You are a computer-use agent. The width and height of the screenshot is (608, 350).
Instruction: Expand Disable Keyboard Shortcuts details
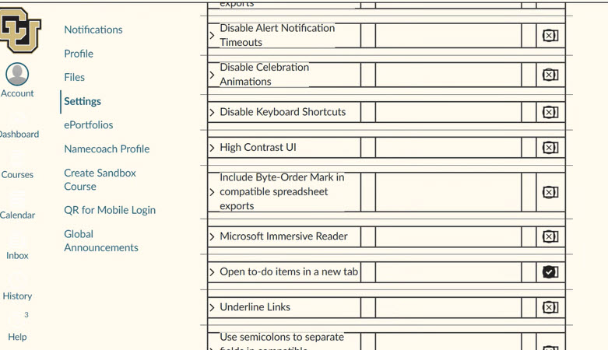pos(212,113)
